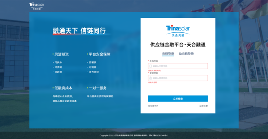Switch to the 密码登录 tab
Image resolution: width=268 pixels, height=139 pixels.
click(x=168, y=54)
